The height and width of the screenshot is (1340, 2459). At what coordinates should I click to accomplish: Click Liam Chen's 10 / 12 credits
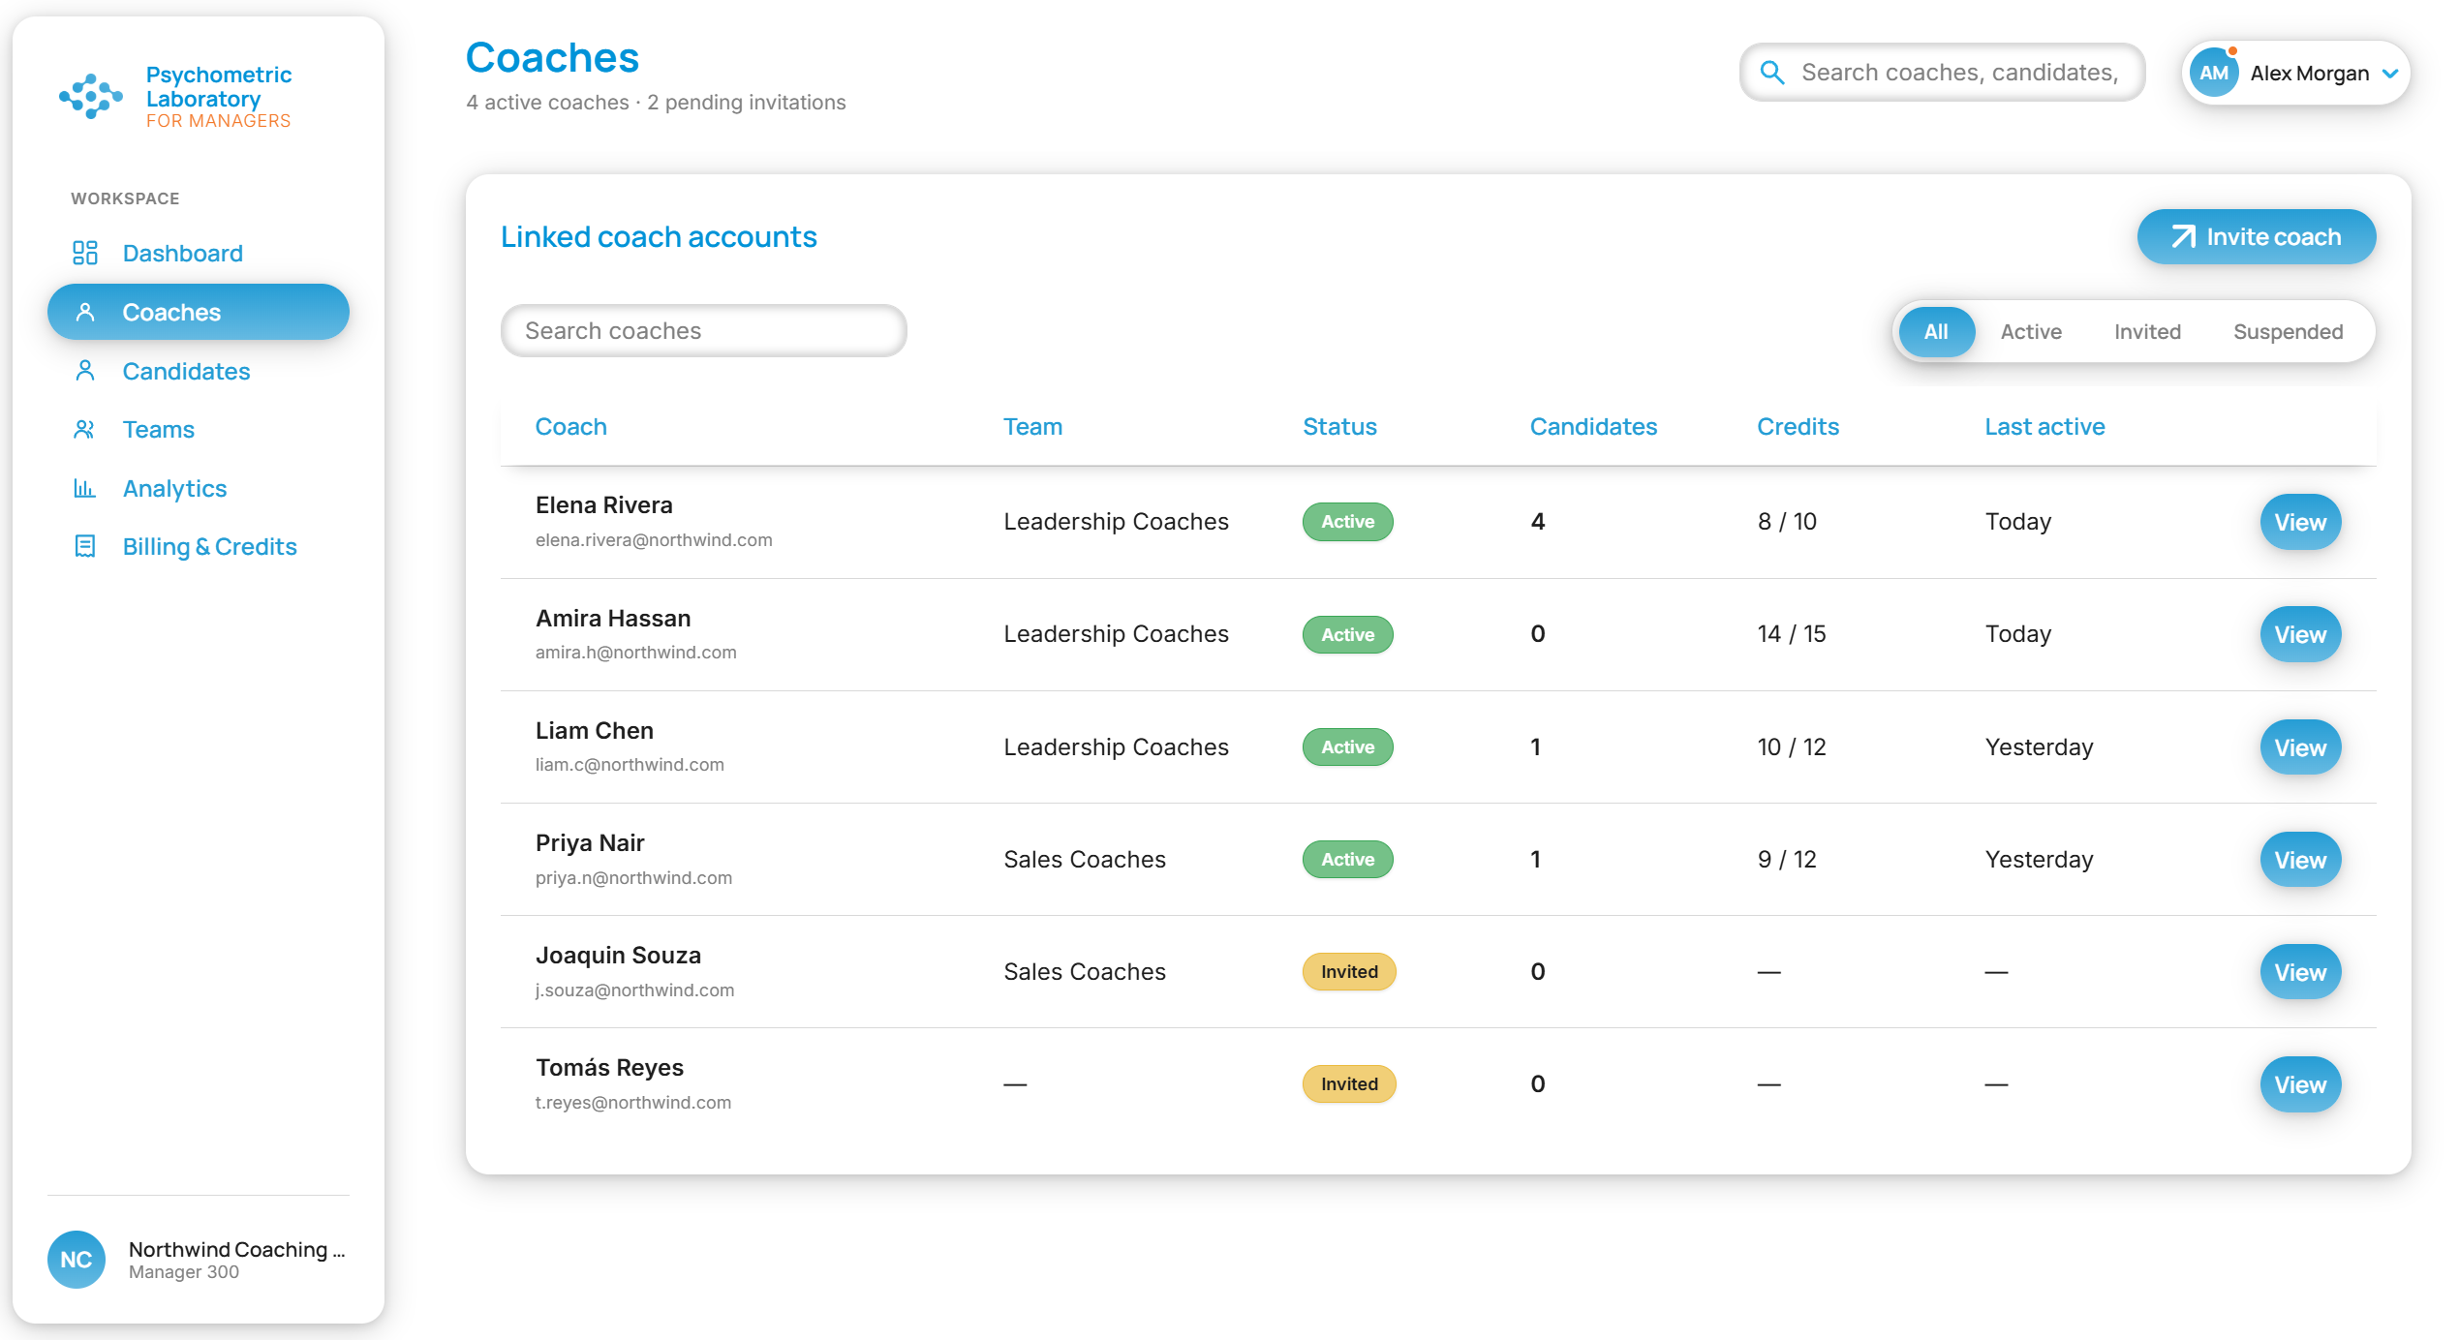click(1792, 746)
